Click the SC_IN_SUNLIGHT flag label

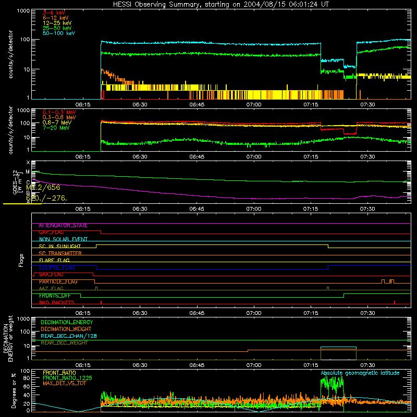point(60,246)
